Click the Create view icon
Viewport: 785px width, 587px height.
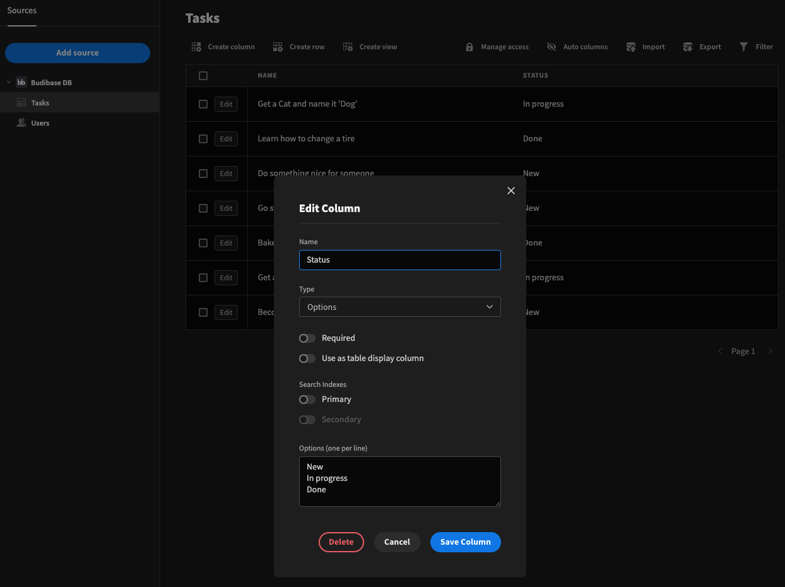[348, 47]
